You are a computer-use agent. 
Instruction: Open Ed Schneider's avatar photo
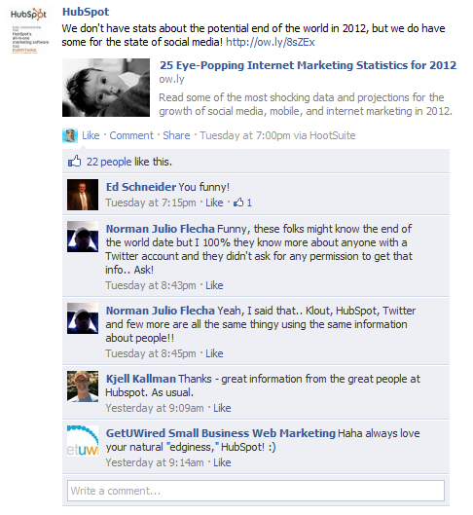83,195
